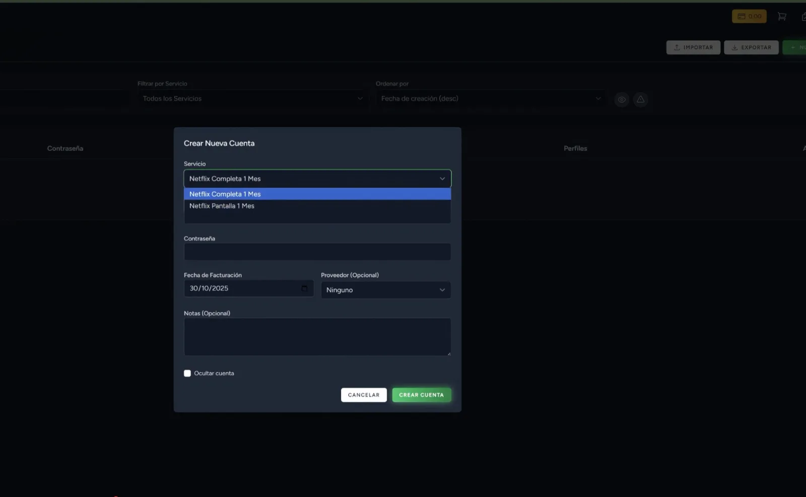Open the Filtrar por Servicio dropdown

[252, 99]
